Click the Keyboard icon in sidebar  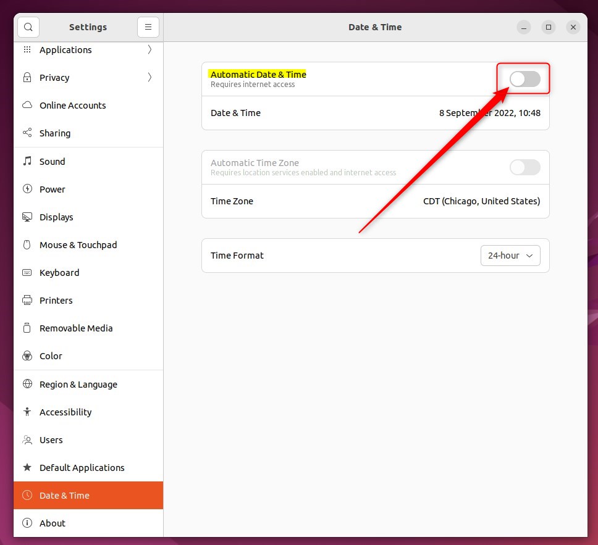point(27,273)
